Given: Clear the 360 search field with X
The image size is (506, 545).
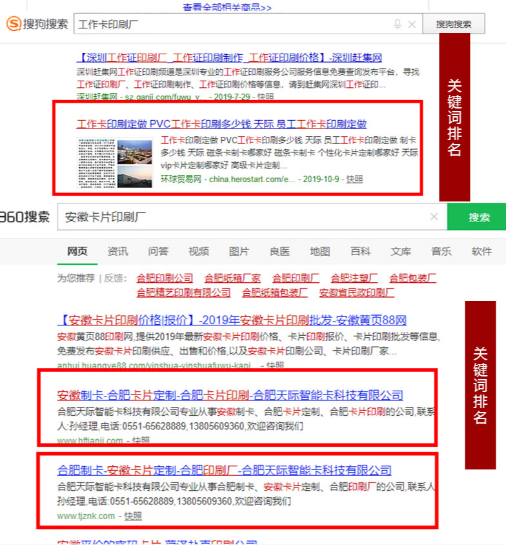Looking at the screenshot, I should pos(434,217).
